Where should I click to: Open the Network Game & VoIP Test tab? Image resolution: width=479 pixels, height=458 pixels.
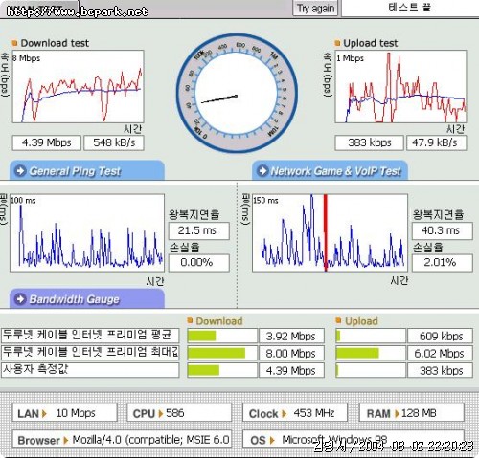coord(330,171)
